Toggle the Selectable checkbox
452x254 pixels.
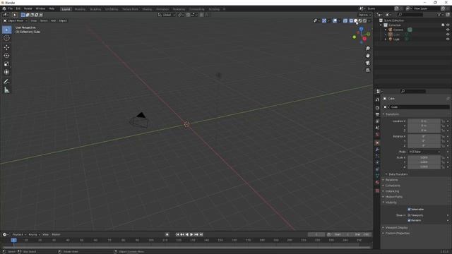click(409, 210)
